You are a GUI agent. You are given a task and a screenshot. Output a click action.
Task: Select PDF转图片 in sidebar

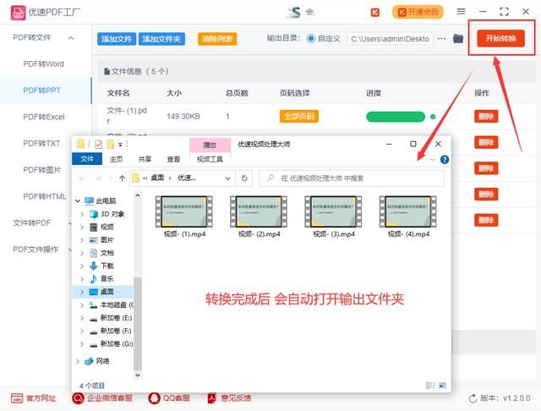(x=41, y=170)
